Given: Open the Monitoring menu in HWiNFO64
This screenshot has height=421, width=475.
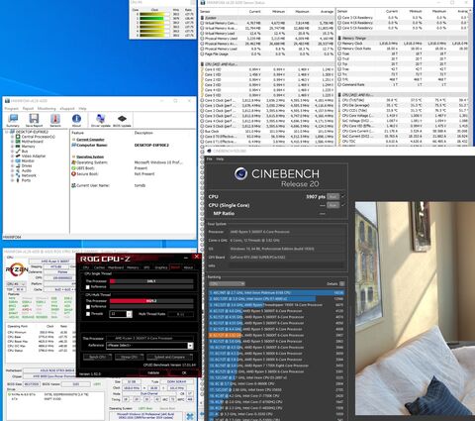Looking at the screenshot, I should [47, 108].
